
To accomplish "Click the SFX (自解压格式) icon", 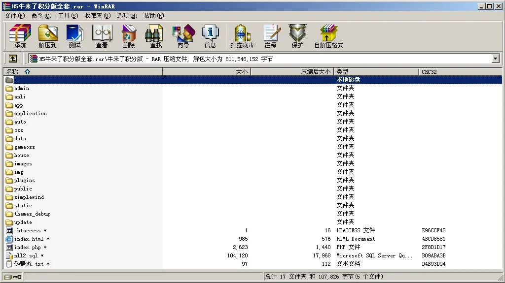I will (328, 36).
